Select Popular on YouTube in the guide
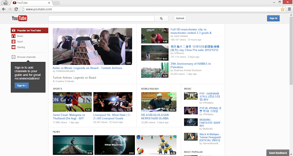 pyautogui.click(x=30, y=30)
